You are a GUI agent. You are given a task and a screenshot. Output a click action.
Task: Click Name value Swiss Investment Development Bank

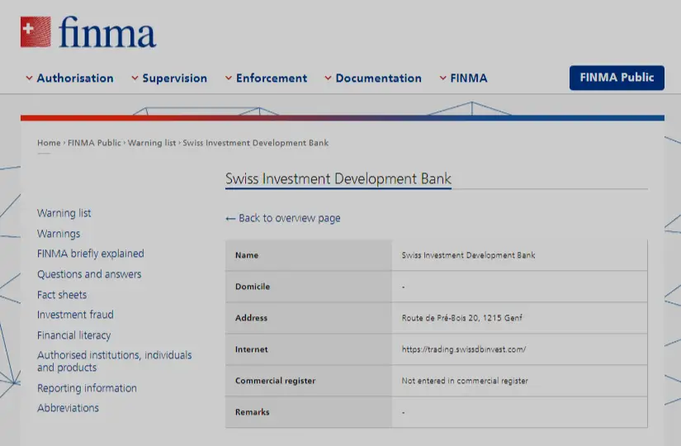(x=468, y=255)
